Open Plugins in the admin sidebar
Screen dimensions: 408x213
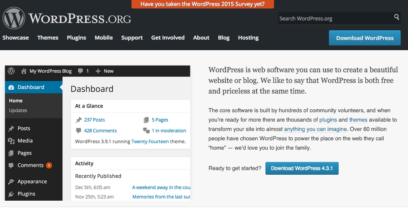pos(26,194)
